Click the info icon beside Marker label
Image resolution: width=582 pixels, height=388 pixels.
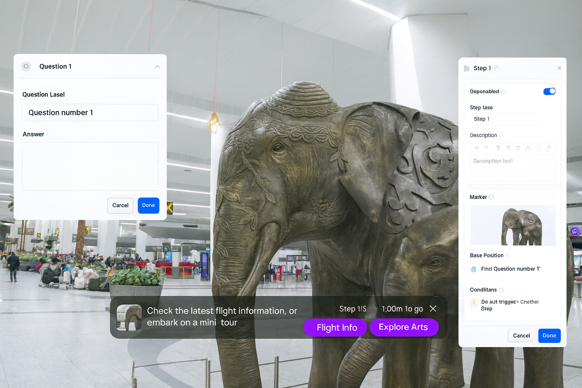point(491,197)
